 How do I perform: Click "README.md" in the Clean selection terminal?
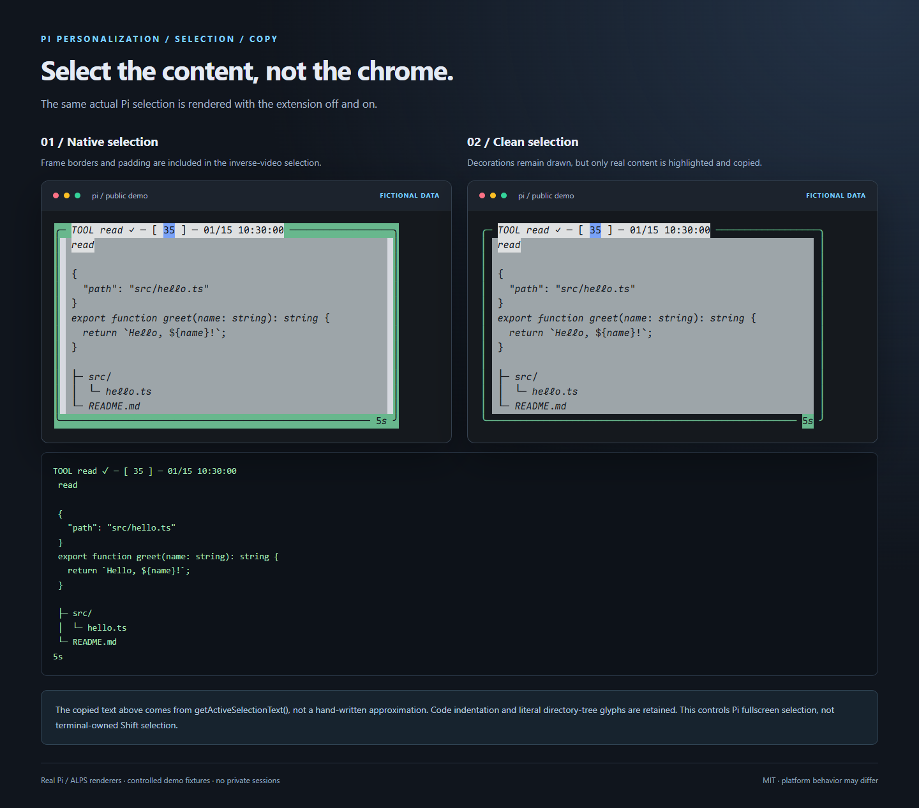(541, 406)
